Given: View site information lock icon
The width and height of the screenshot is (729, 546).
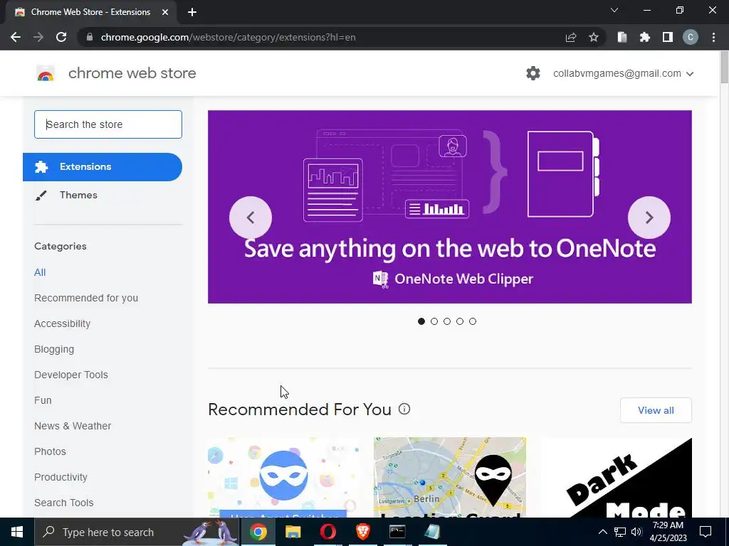Looking at the screenshot, I should click(90, 37).
